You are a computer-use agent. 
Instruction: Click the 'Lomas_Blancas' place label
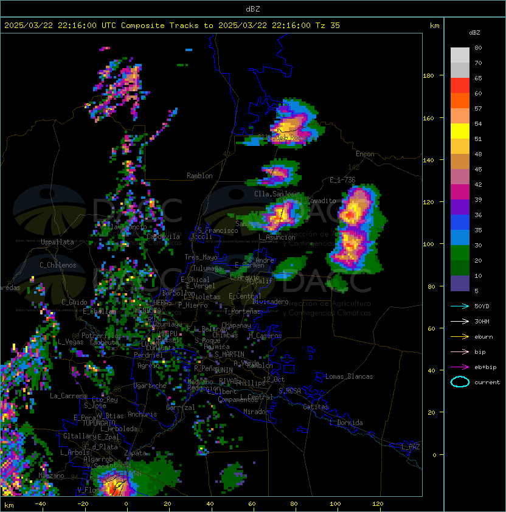tap(349, 376)
